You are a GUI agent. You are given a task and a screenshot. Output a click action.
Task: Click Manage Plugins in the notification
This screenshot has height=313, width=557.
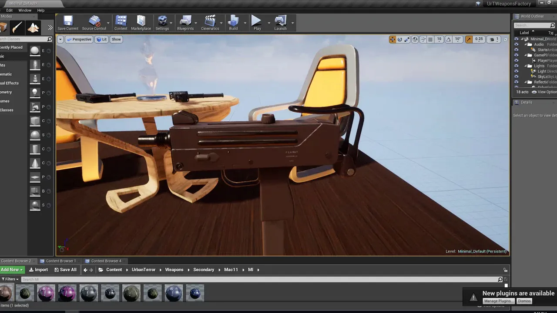pos(498,301)
